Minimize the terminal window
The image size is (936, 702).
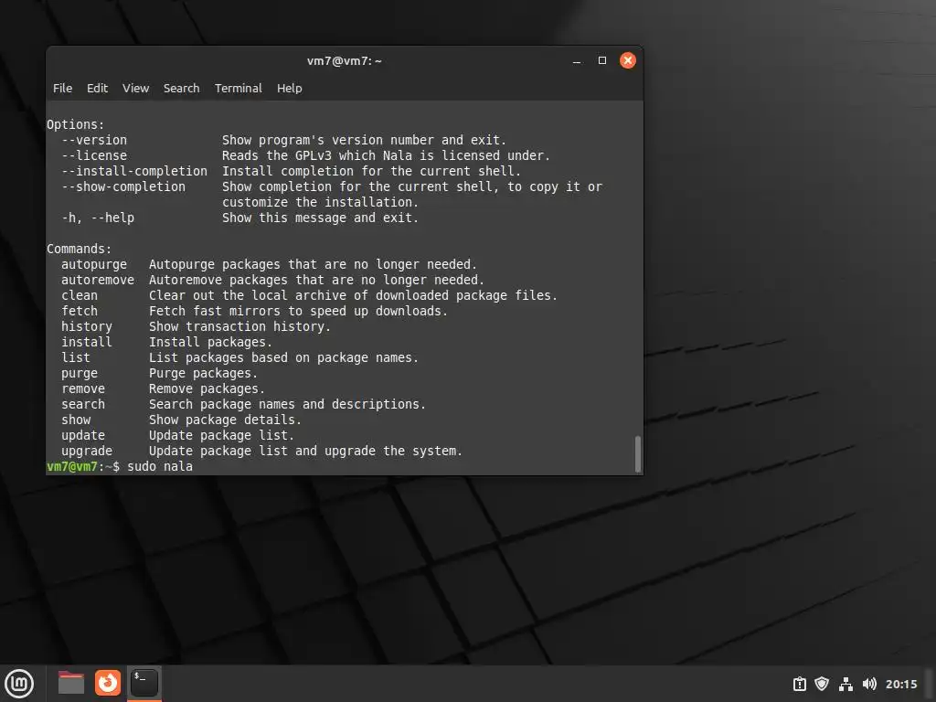point(577,61)
